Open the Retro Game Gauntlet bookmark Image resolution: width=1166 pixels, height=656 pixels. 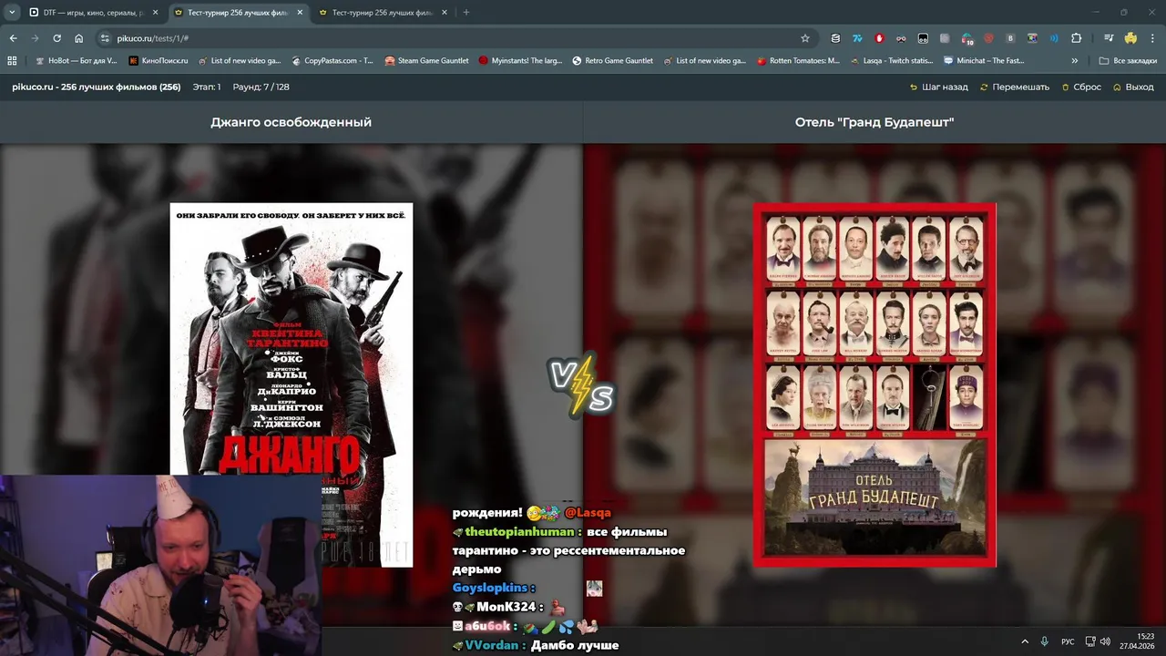coord(612,61)
